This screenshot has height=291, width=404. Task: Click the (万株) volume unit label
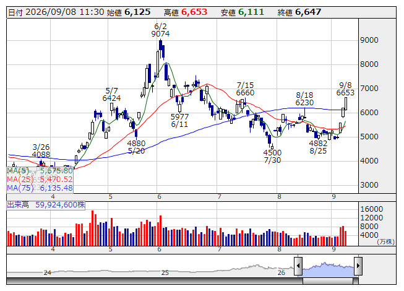click(385, 241)
